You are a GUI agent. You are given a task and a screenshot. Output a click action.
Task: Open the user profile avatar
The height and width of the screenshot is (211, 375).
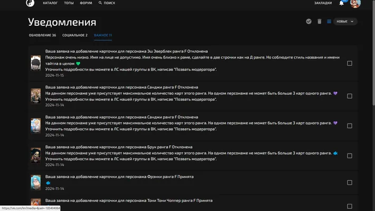[x=355, y=3]
